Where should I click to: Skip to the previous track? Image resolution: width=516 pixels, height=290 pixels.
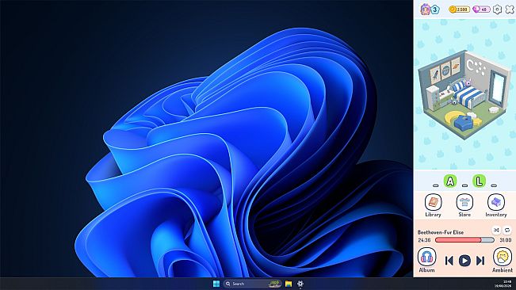point(449,261)
